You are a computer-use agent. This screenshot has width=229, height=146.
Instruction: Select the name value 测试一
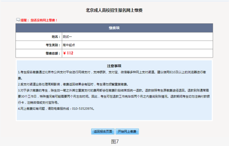tap(68, 36)
